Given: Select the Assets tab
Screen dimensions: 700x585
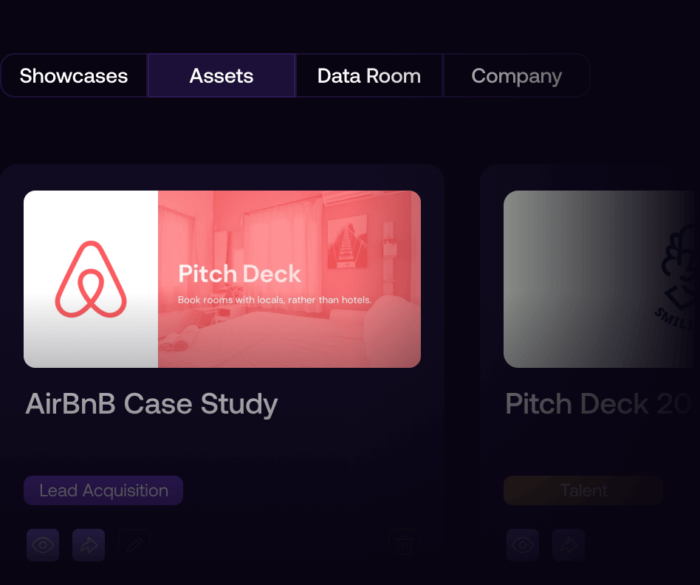Looking at the screenshot, I should [222, 75].
